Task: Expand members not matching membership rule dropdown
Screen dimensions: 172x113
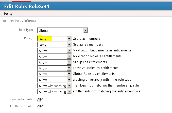Action: [x=69, y=86]
